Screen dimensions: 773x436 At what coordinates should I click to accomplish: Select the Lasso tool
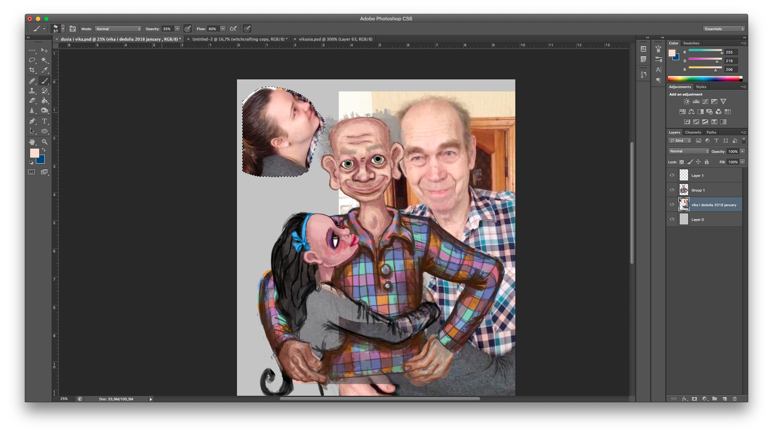coord(32,60)
